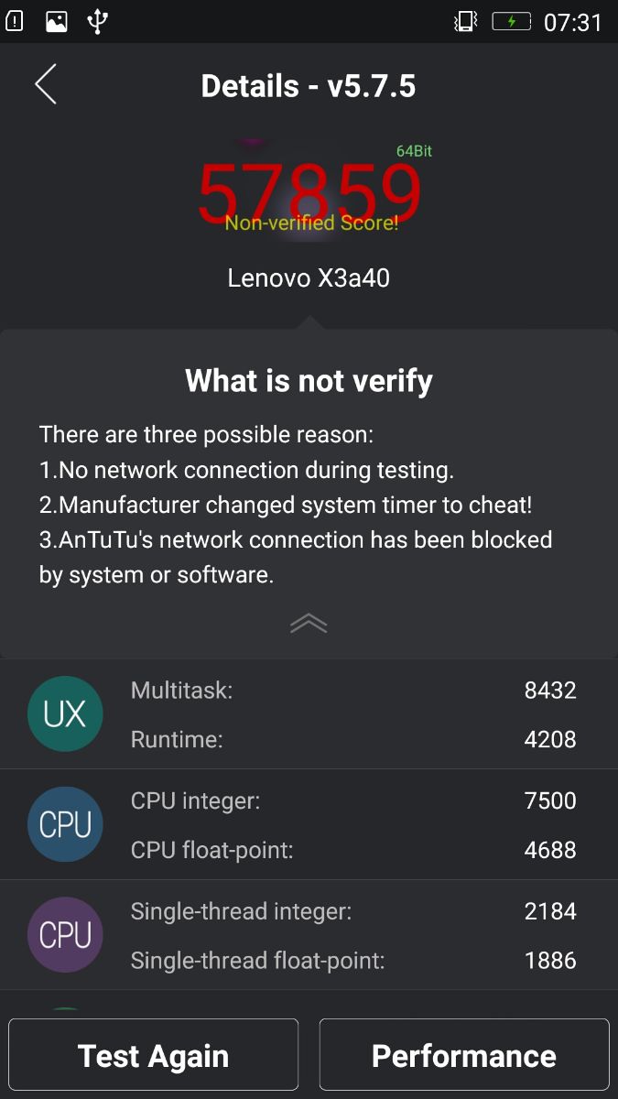This screenshot has height=1099, width=618.
Task: Open the Performance button
Action: point(464,1056)
